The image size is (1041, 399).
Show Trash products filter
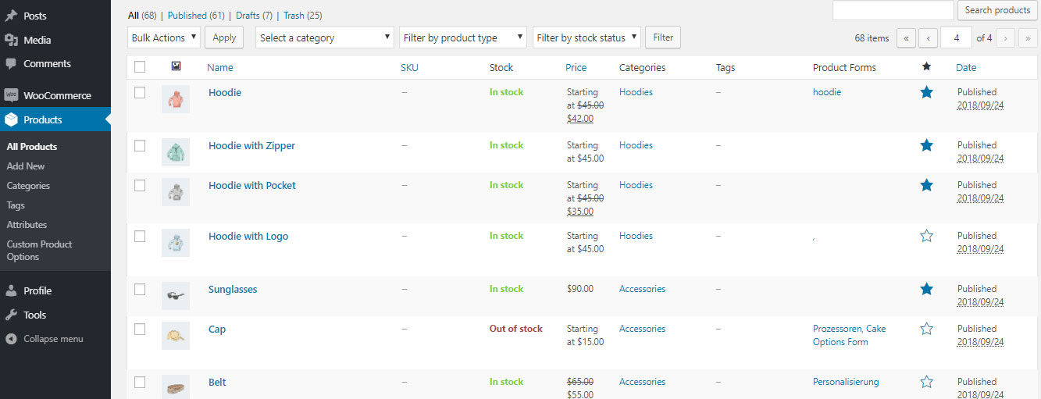[302, 15]
